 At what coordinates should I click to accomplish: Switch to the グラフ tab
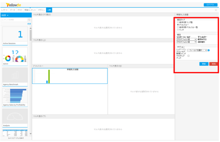coord(20,10)
